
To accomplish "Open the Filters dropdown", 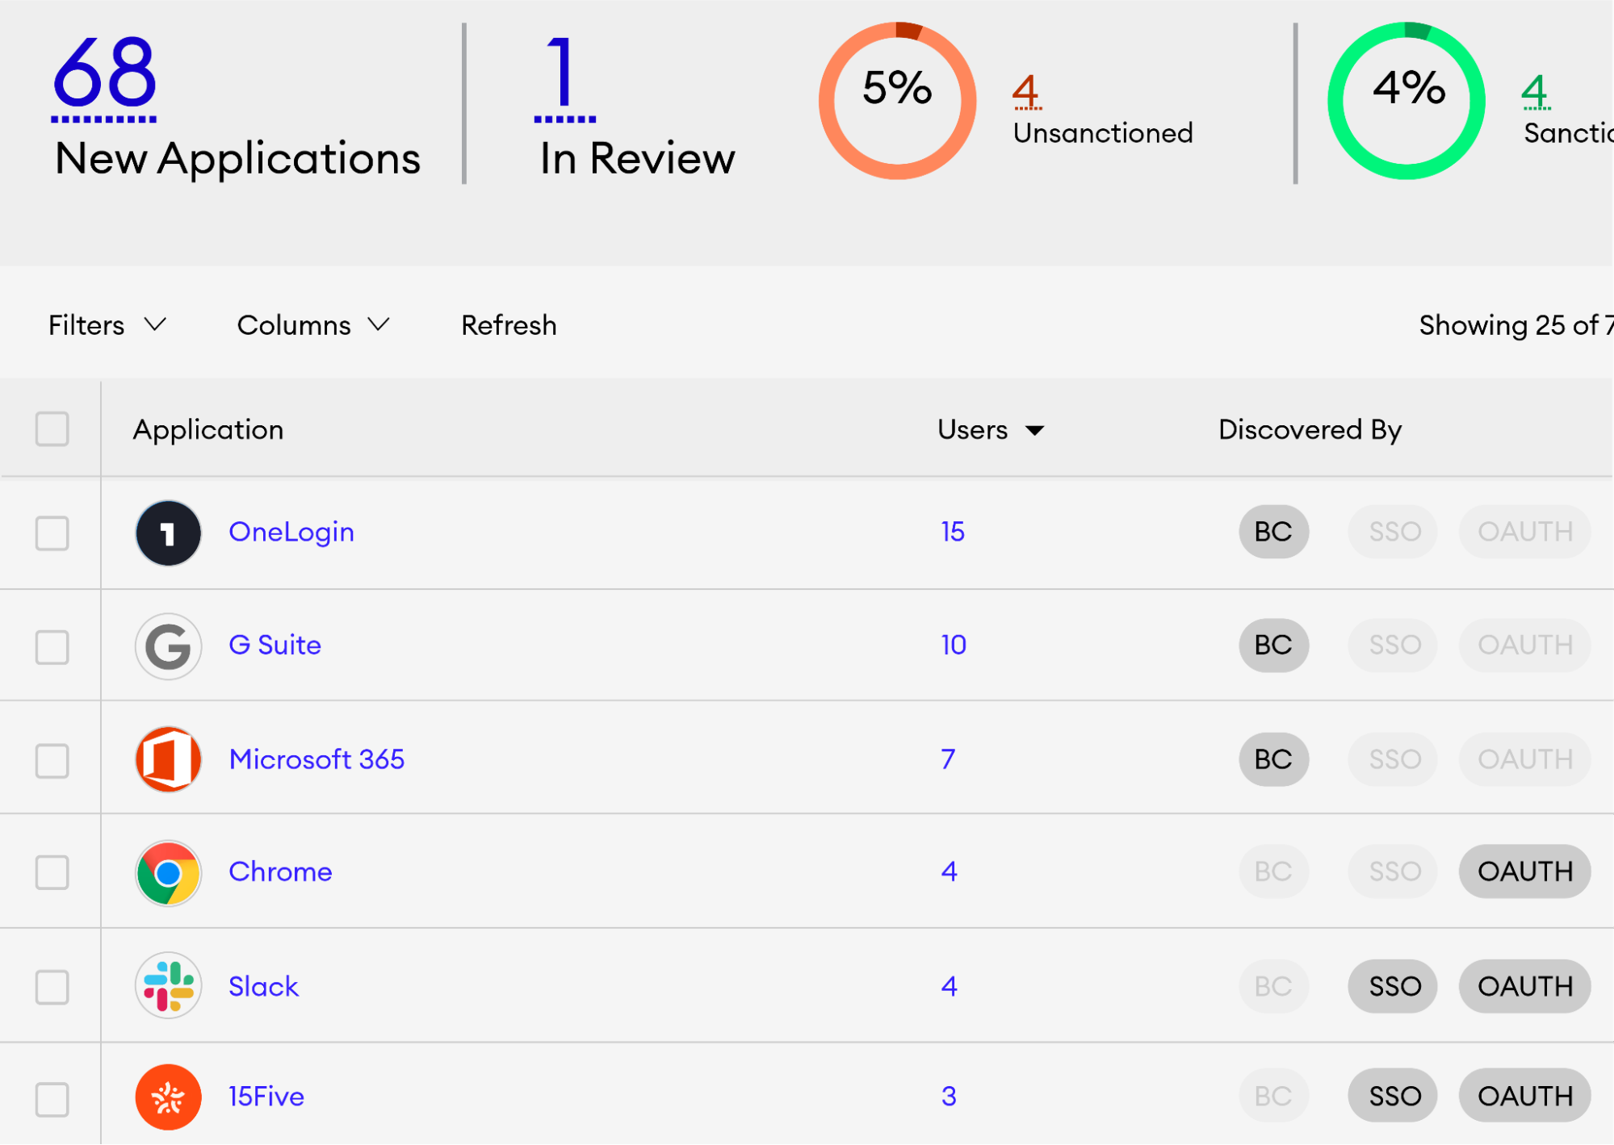I will (x=107, y=325).
